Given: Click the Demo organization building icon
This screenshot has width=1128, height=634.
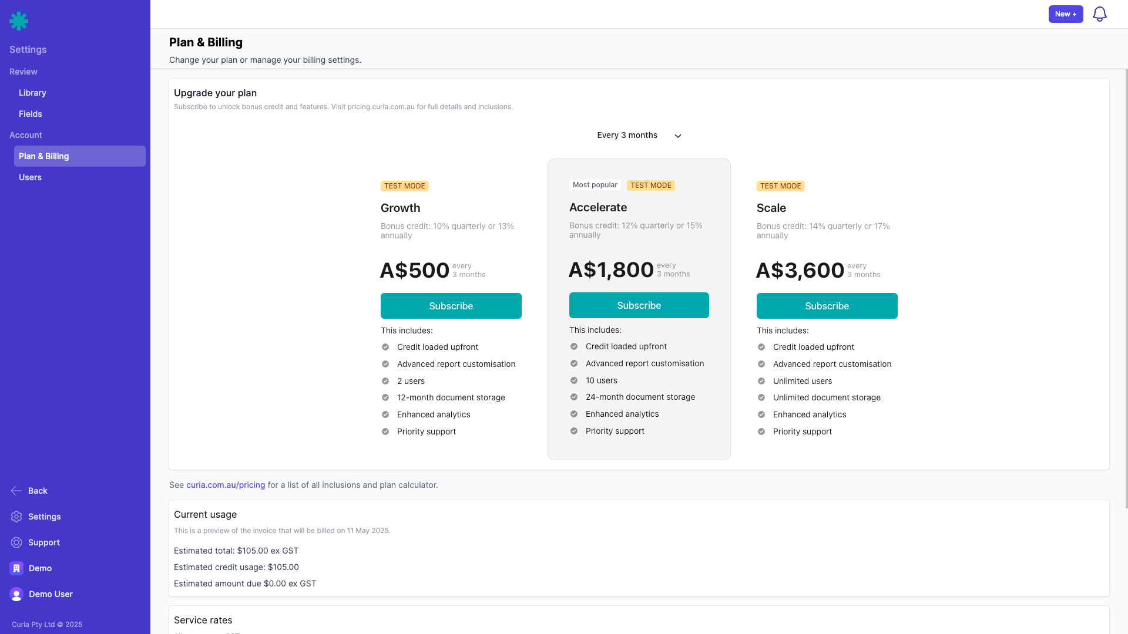Looking at the screenshot, I should tap(16, 568).
